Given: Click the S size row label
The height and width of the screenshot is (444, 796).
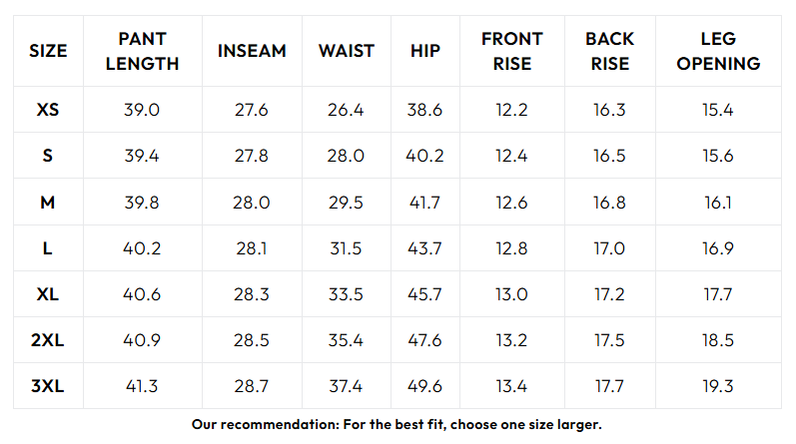Looking at the screenshot, I should pyautogui.click(x=48, y=156).
